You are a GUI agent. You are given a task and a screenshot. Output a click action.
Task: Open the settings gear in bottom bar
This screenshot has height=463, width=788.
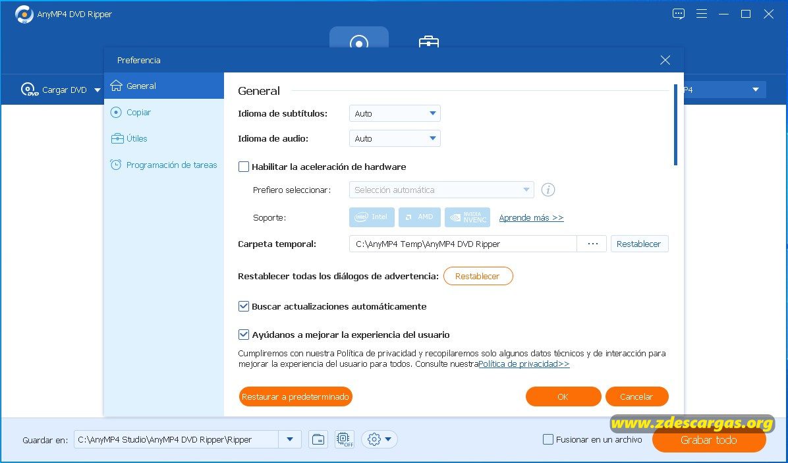pos(374,439)
